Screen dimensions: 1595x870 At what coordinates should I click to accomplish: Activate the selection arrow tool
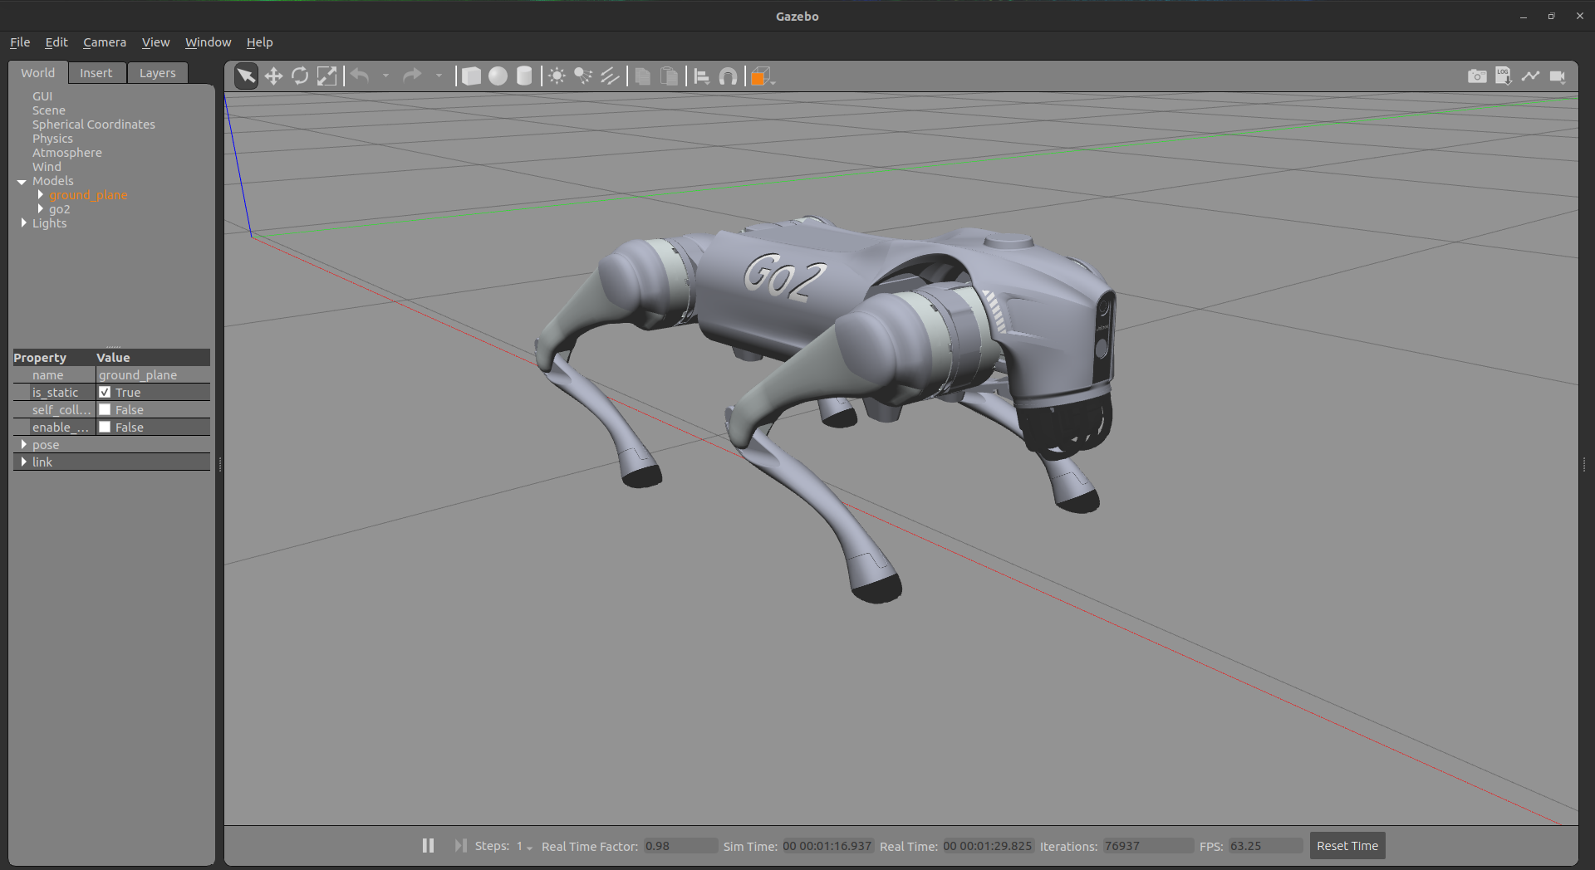tap(246, 76)
